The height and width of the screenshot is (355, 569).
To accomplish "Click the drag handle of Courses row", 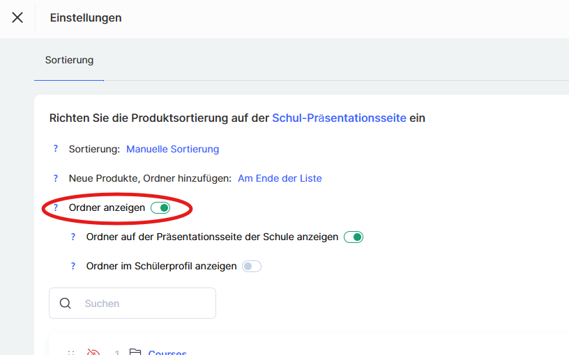I will tap(71, 352).
